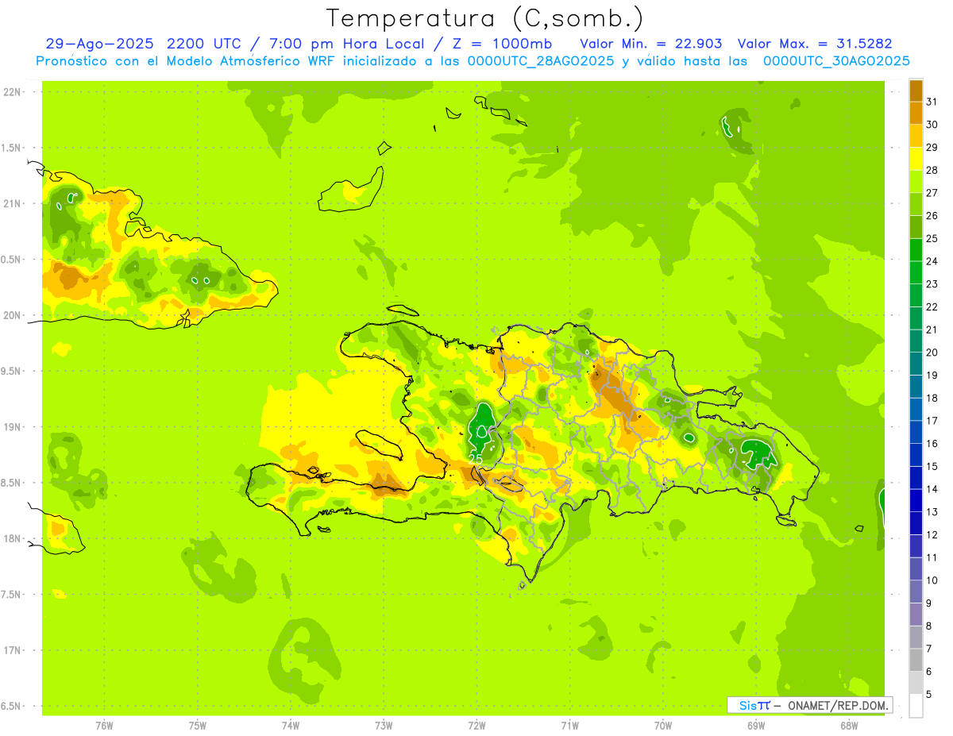The image size is (953, 736).
Task: Click the '74W' longitude axis label
Action: [x=291, y=726]
